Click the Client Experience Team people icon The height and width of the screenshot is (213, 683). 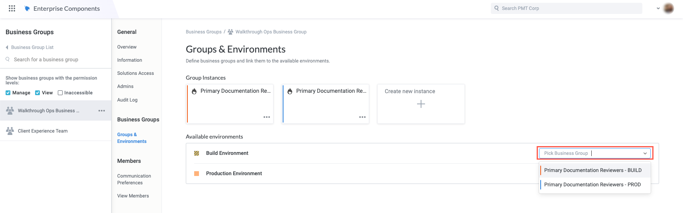[10, 131]
